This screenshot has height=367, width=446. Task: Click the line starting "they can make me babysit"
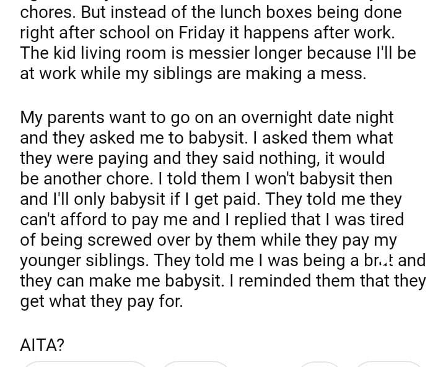[x=223, y=281]
